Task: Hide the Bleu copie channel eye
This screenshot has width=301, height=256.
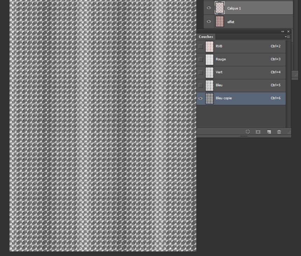Action: click(x=200, y=98)
